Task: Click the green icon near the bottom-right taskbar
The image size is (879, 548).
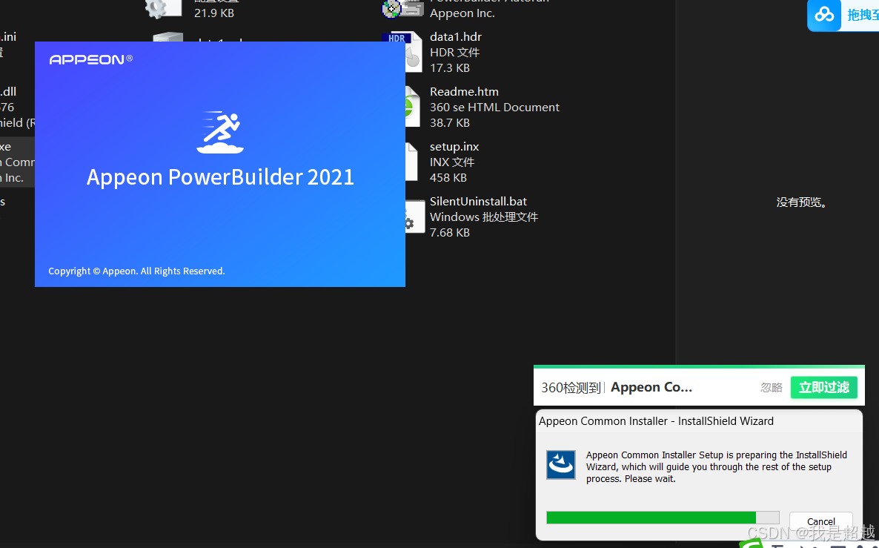Action: pyautogui.click(x=750, y=544)
